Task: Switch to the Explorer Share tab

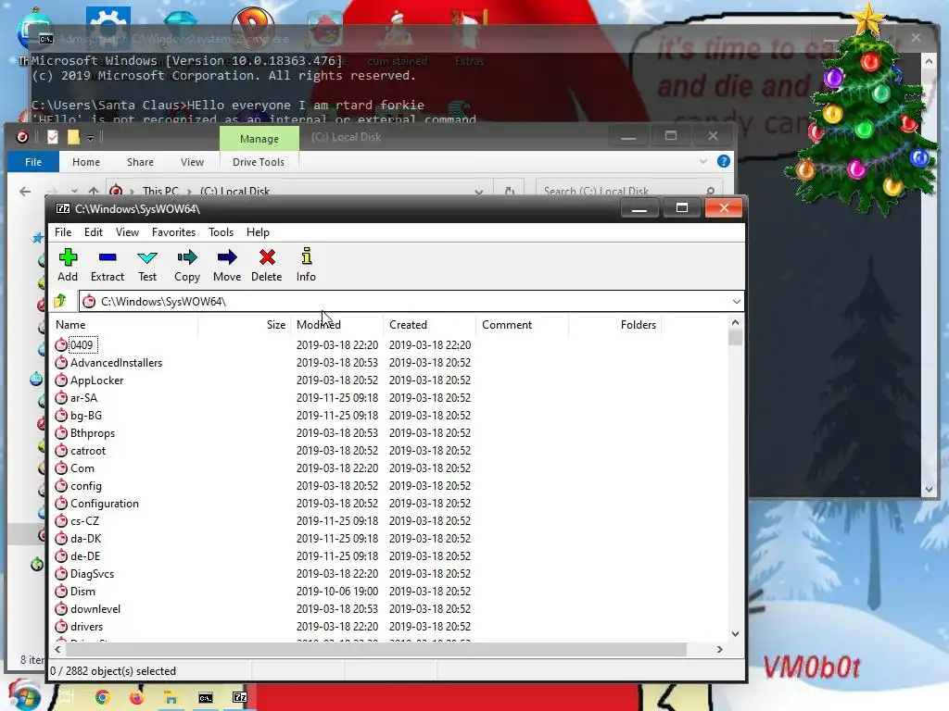Action: pyautogui.click(x=141, y=162)
